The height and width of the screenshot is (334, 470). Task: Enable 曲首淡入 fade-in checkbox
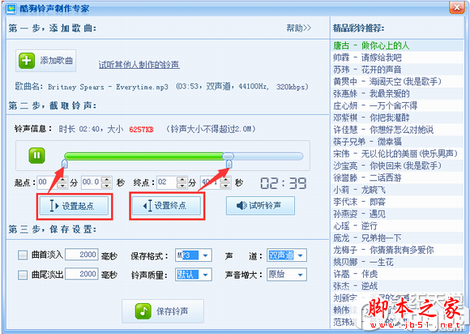coord(23,255)
